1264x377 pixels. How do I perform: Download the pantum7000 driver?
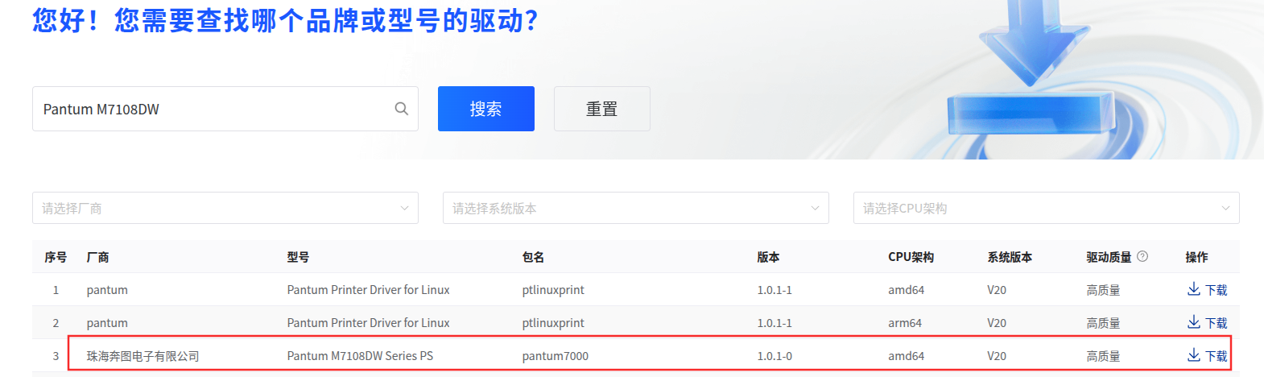[1208, 355]
